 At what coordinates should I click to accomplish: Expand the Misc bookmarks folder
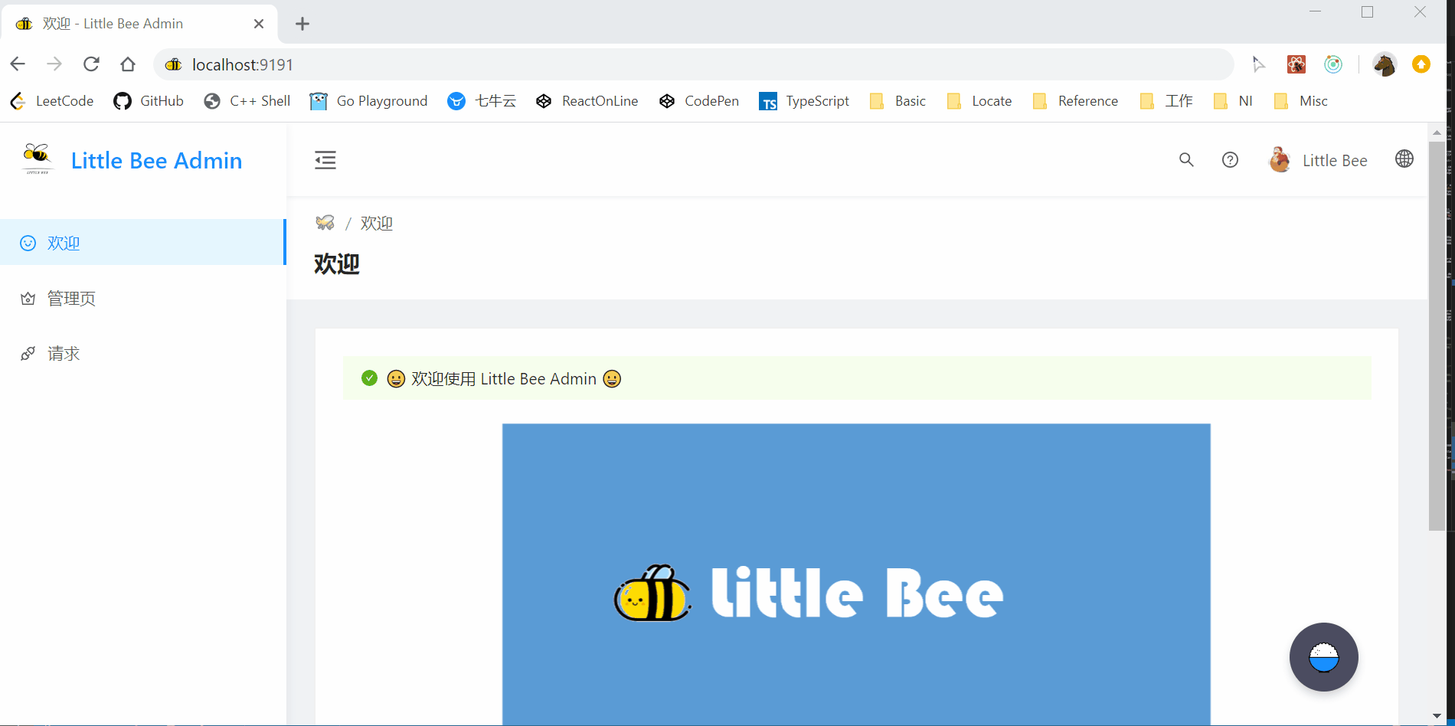coord(1300,101)
